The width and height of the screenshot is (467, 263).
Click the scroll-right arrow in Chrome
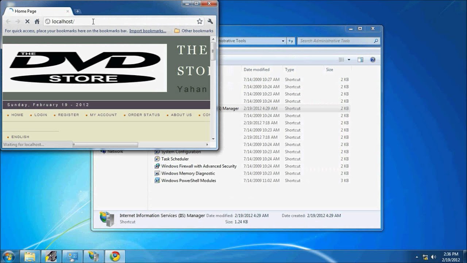click(207, 145)
